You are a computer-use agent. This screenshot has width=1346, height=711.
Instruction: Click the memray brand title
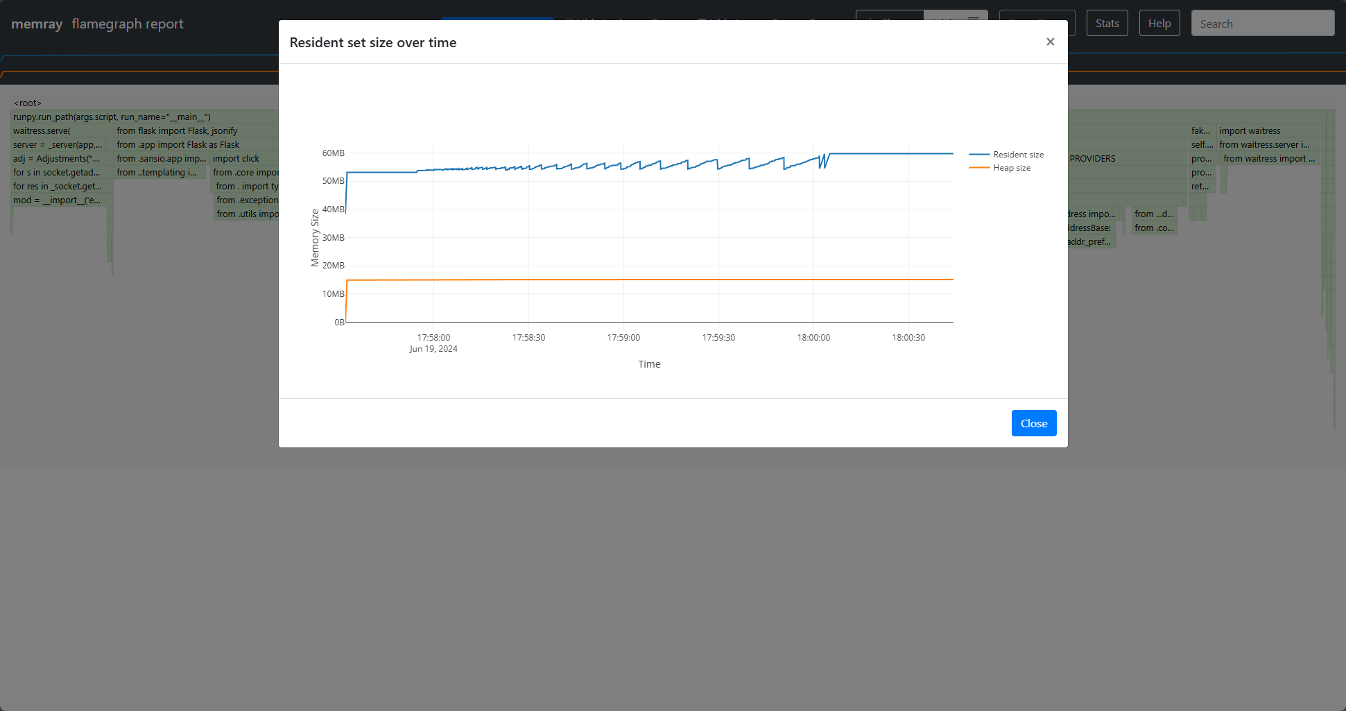click(37, 24)
